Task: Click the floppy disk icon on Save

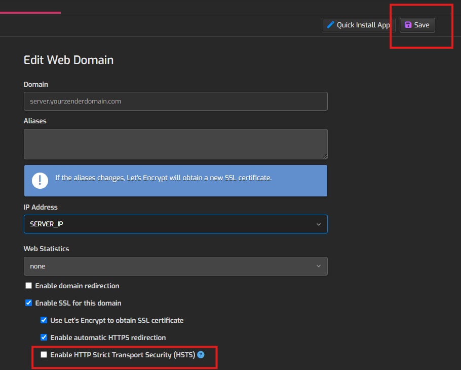Action: point(408,25)
